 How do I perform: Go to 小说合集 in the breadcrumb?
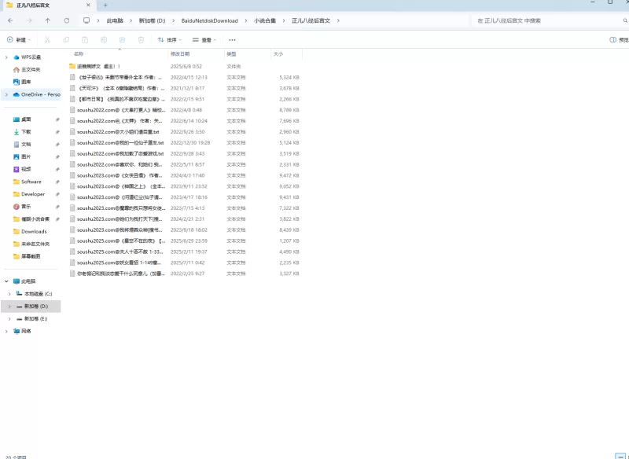[x=265, y=20]
